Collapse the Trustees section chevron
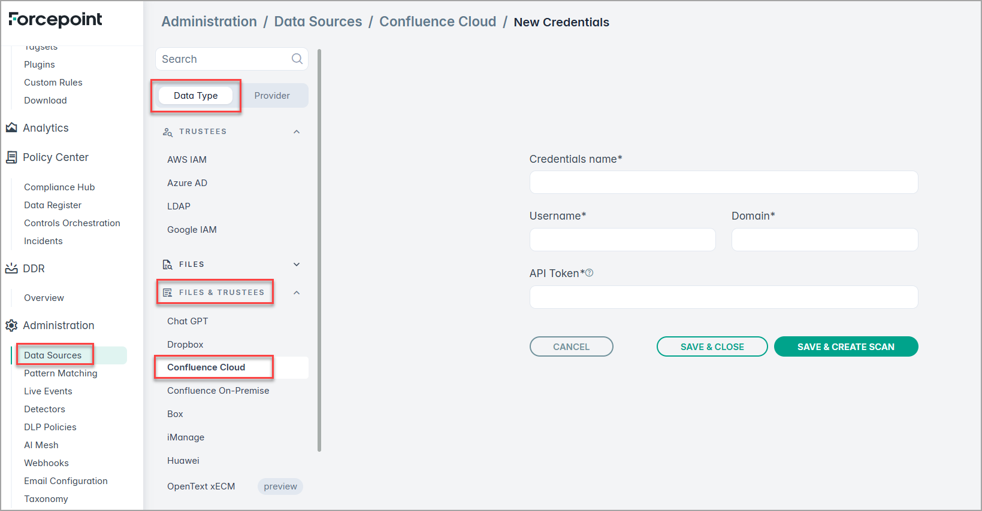 (297, 132)
